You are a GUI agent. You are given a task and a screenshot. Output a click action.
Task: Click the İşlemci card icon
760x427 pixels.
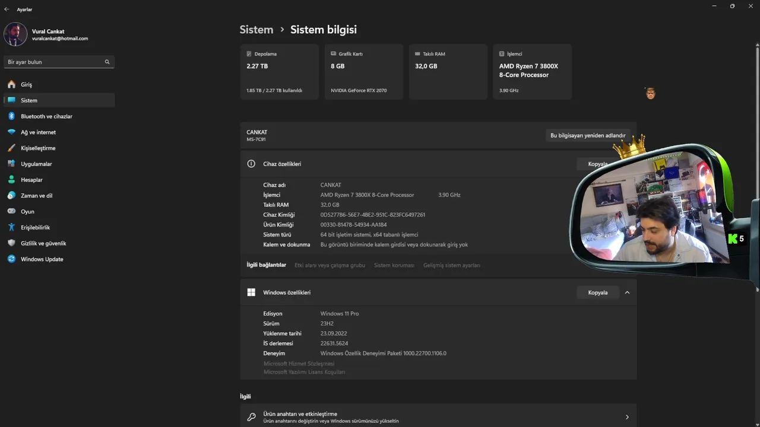pyautogui.click(x=502, y=54)
